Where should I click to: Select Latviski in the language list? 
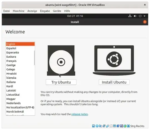20,90
